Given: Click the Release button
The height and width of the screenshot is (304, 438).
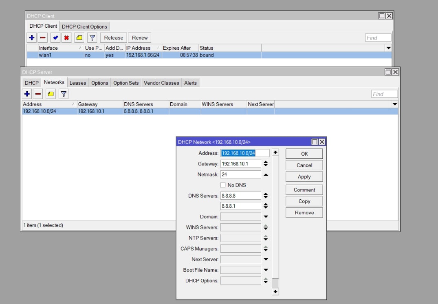Looking at the screenshot, I should click(114, 38).
